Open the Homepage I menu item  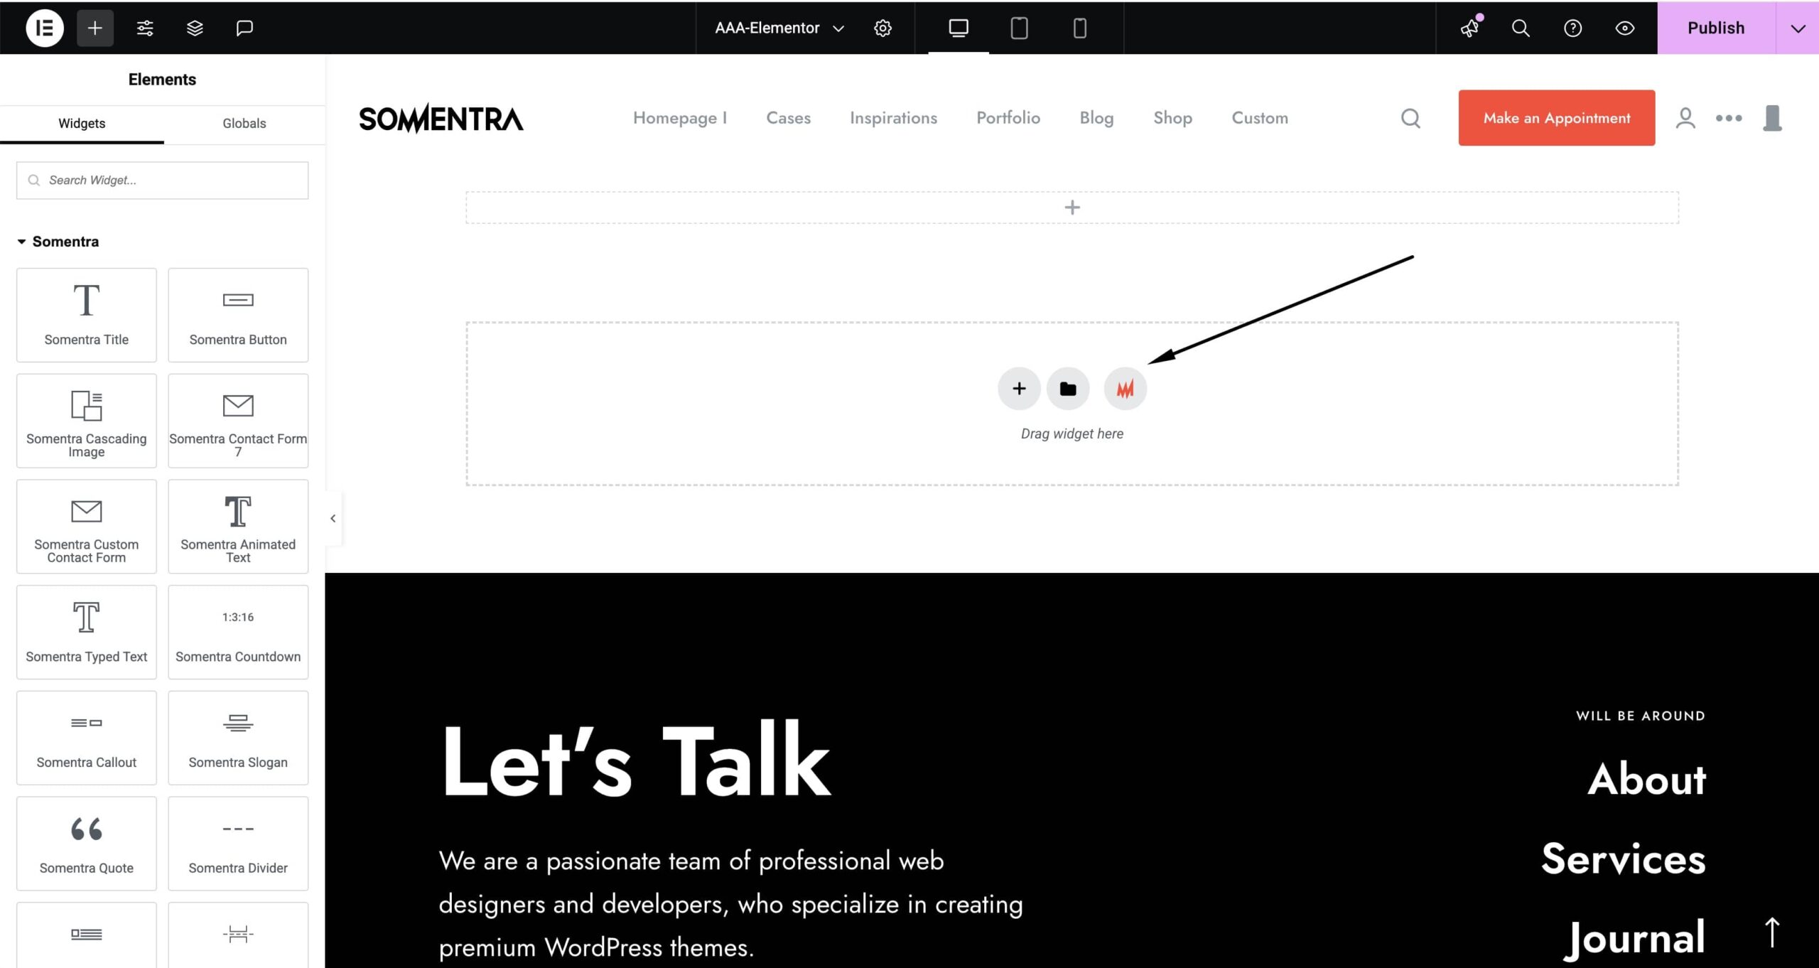[679, 118]
